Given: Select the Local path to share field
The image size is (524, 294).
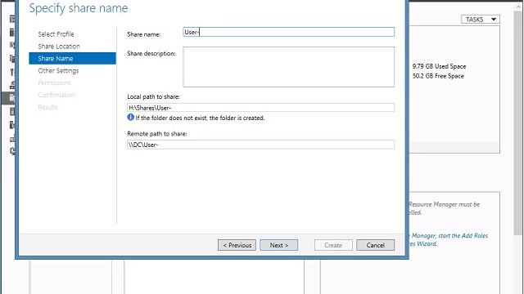Looking at the screenshot, I should tap(260, 108).
